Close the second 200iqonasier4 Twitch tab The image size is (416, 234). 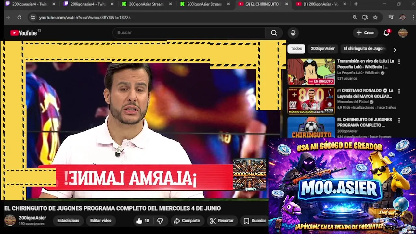[x=112, y=4]
